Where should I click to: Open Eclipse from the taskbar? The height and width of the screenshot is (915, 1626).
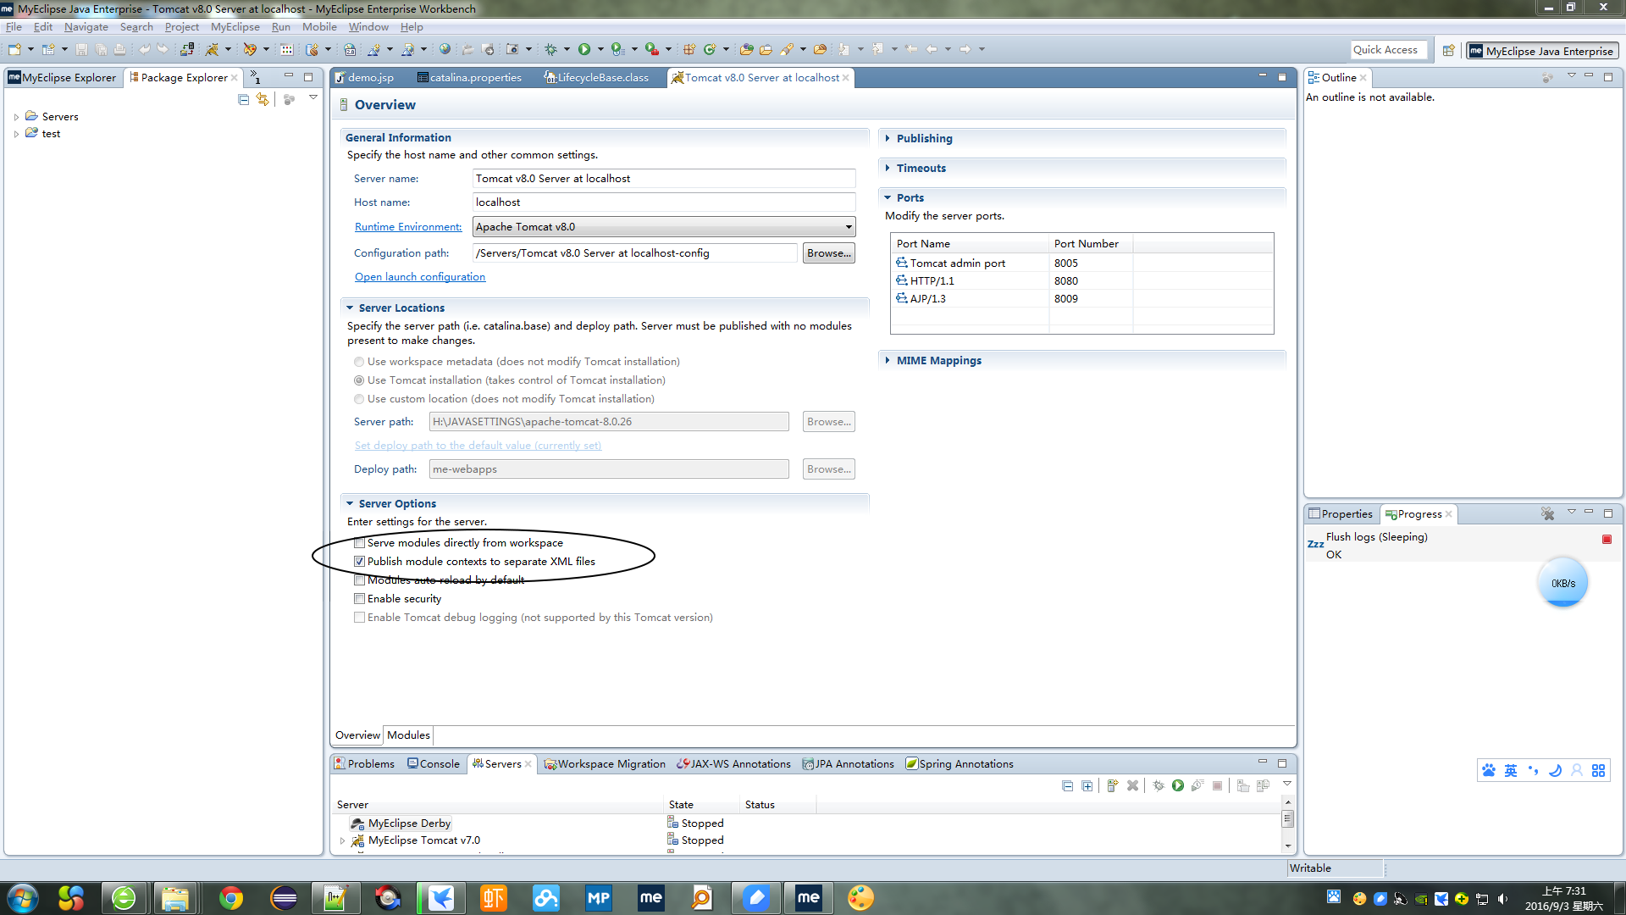point(284,897)
